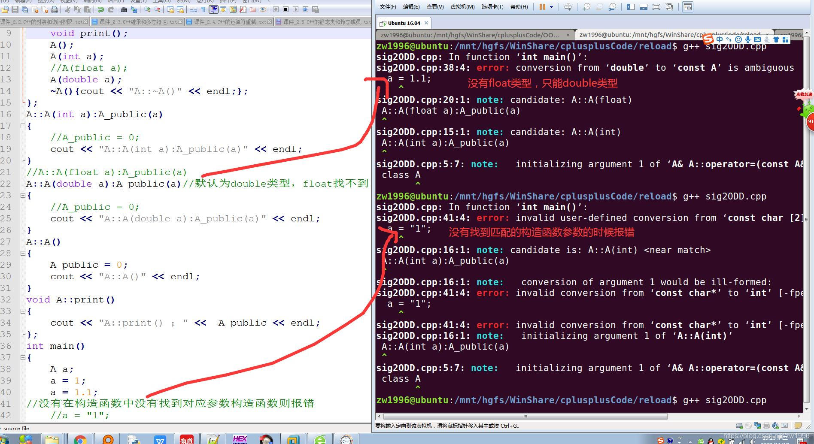Toggle Show All Characters pilcrow icon

point(203,9)
